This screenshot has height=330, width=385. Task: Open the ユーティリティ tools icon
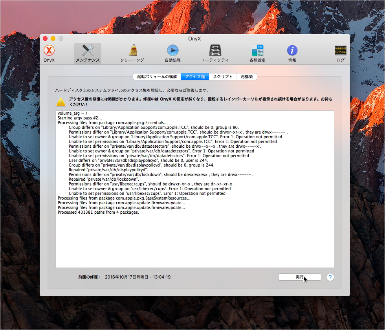click(215, 53)
